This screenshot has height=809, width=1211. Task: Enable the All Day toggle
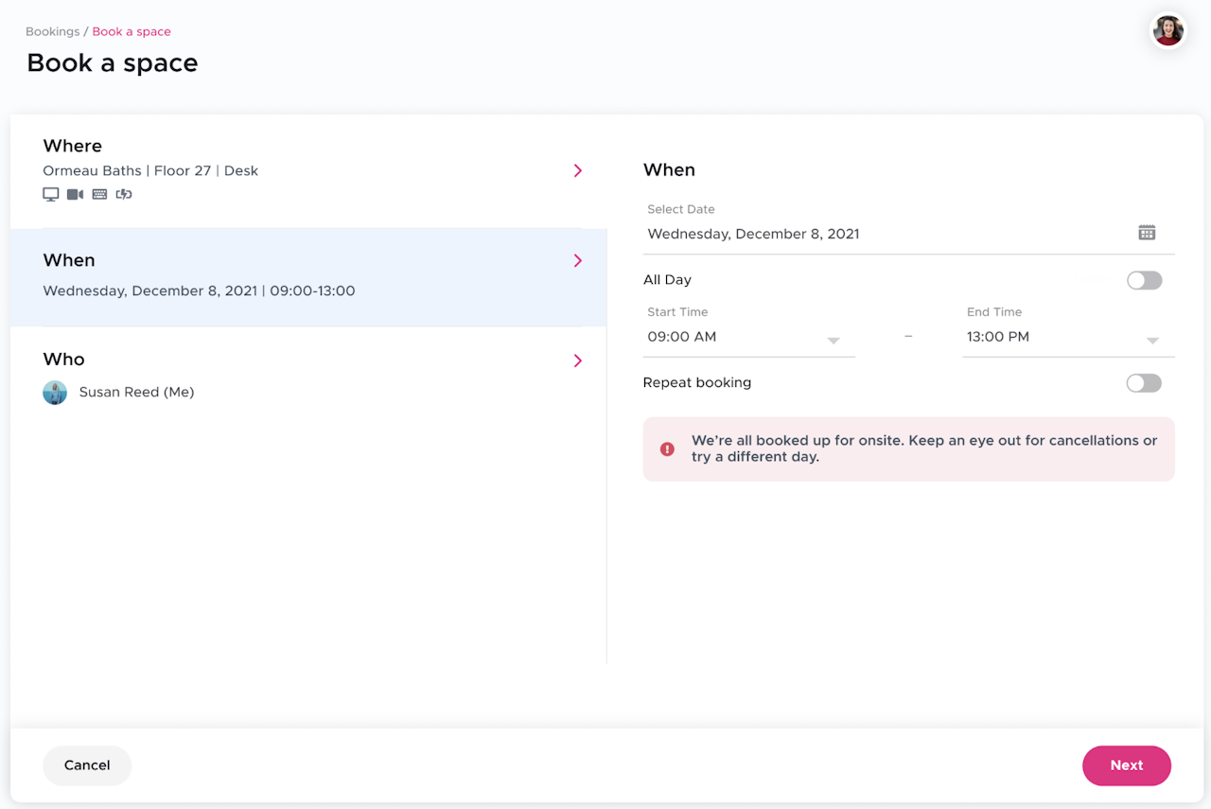tap(1144, 281)
